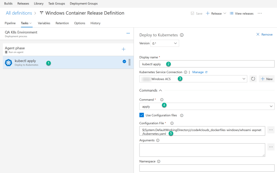
Task: Click the X icon to remove the task
Action: click(x=258, y=34)
